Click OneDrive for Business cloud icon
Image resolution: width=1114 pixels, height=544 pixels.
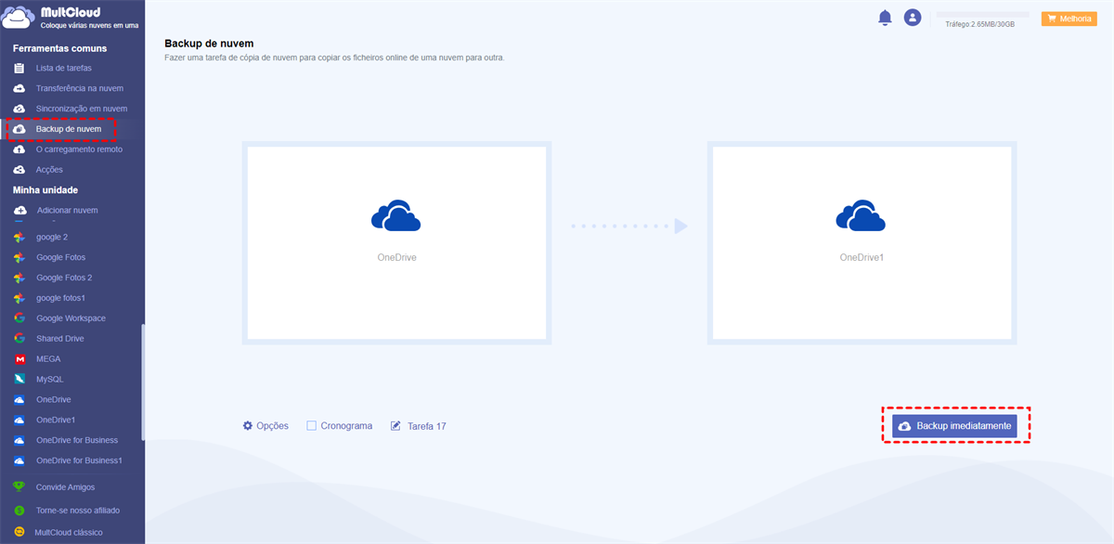tap(19, 440)
